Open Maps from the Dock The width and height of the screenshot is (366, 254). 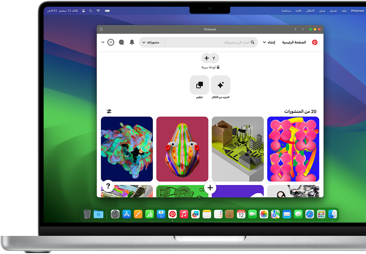[275, 214]
